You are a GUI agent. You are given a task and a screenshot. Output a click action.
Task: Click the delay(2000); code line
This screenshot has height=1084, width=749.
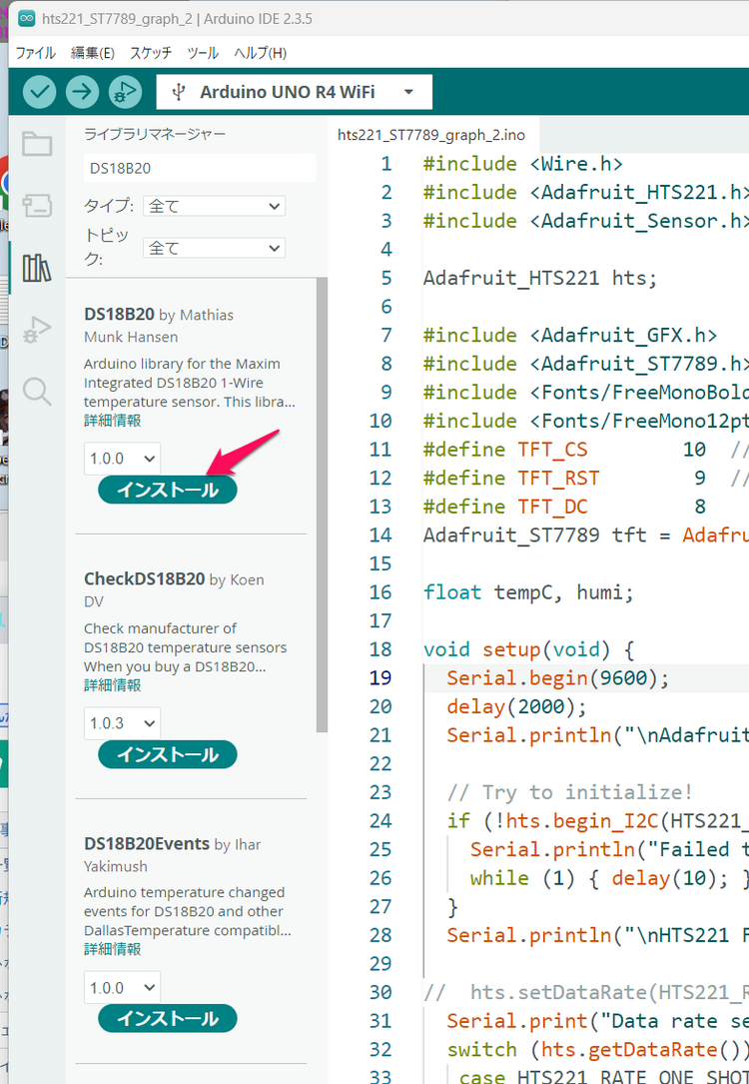[516, 706]
